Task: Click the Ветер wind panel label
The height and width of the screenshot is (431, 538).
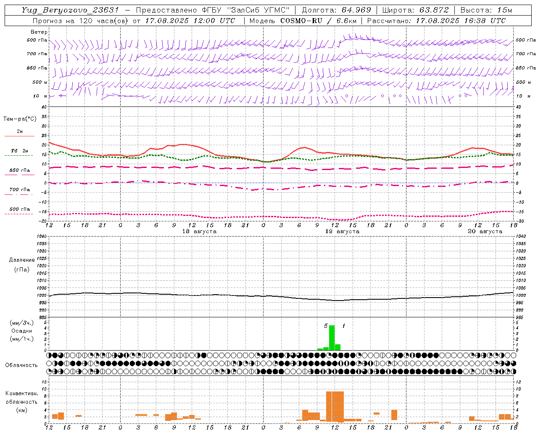Action: click(x=39, y=32)
